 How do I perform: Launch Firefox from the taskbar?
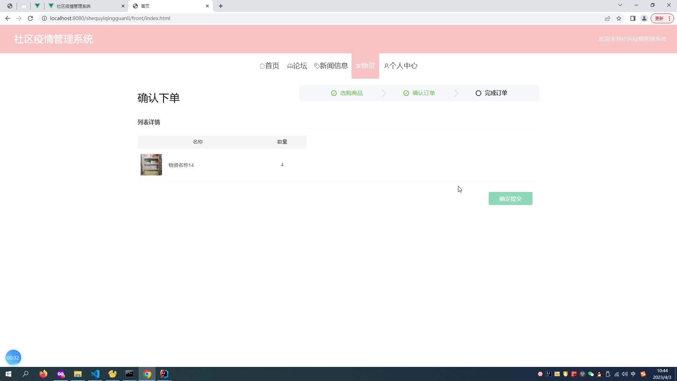[43, 374]
